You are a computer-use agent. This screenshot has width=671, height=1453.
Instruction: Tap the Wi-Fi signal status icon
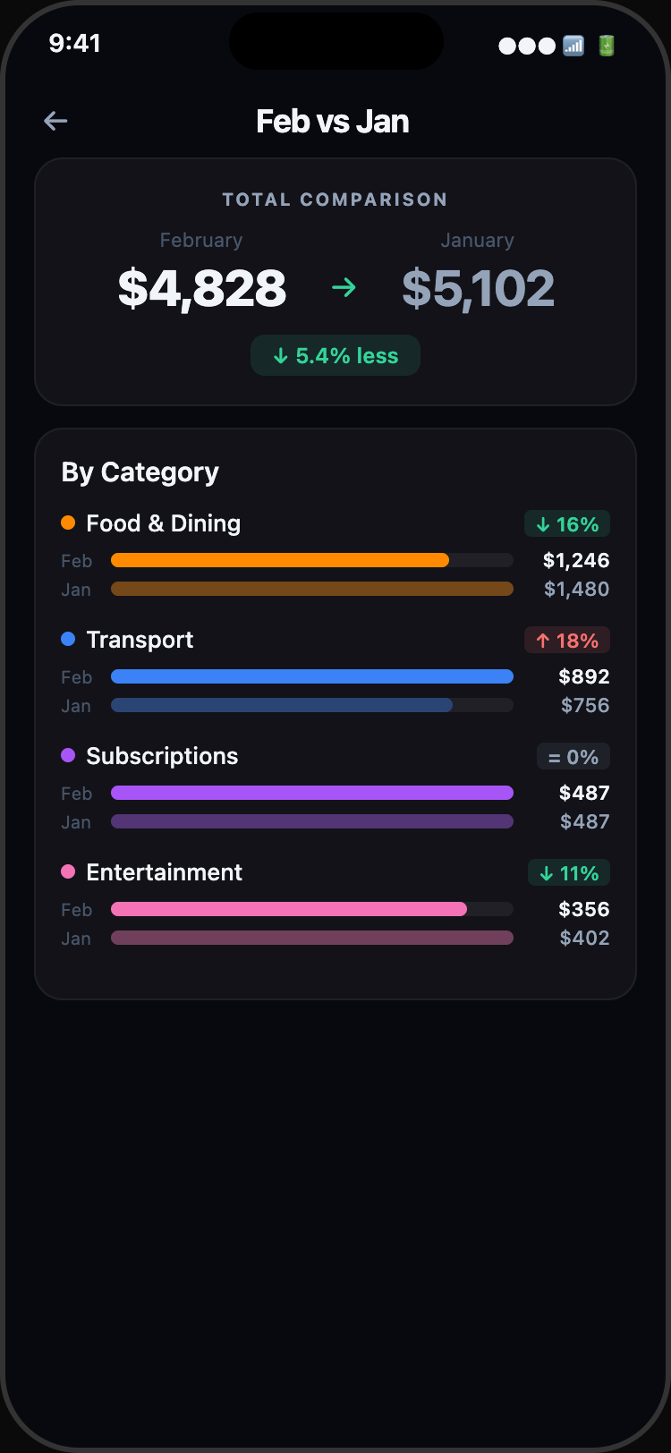pyautogui.click(x=573, y=46)
